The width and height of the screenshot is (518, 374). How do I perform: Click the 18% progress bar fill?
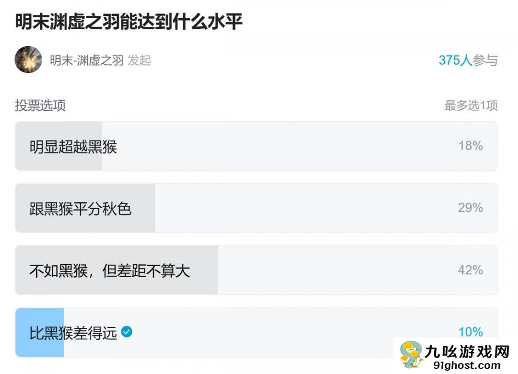(58, 146)
